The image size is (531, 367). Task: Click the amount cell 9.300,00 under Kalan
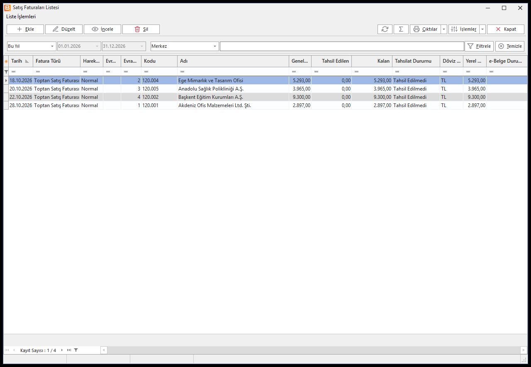pos(372,97)
